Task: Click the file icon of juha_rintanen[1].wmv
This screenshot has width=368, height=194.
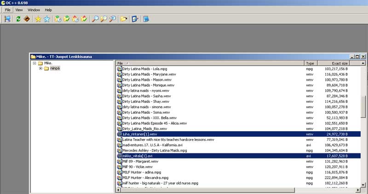Action: pos(120,134)
